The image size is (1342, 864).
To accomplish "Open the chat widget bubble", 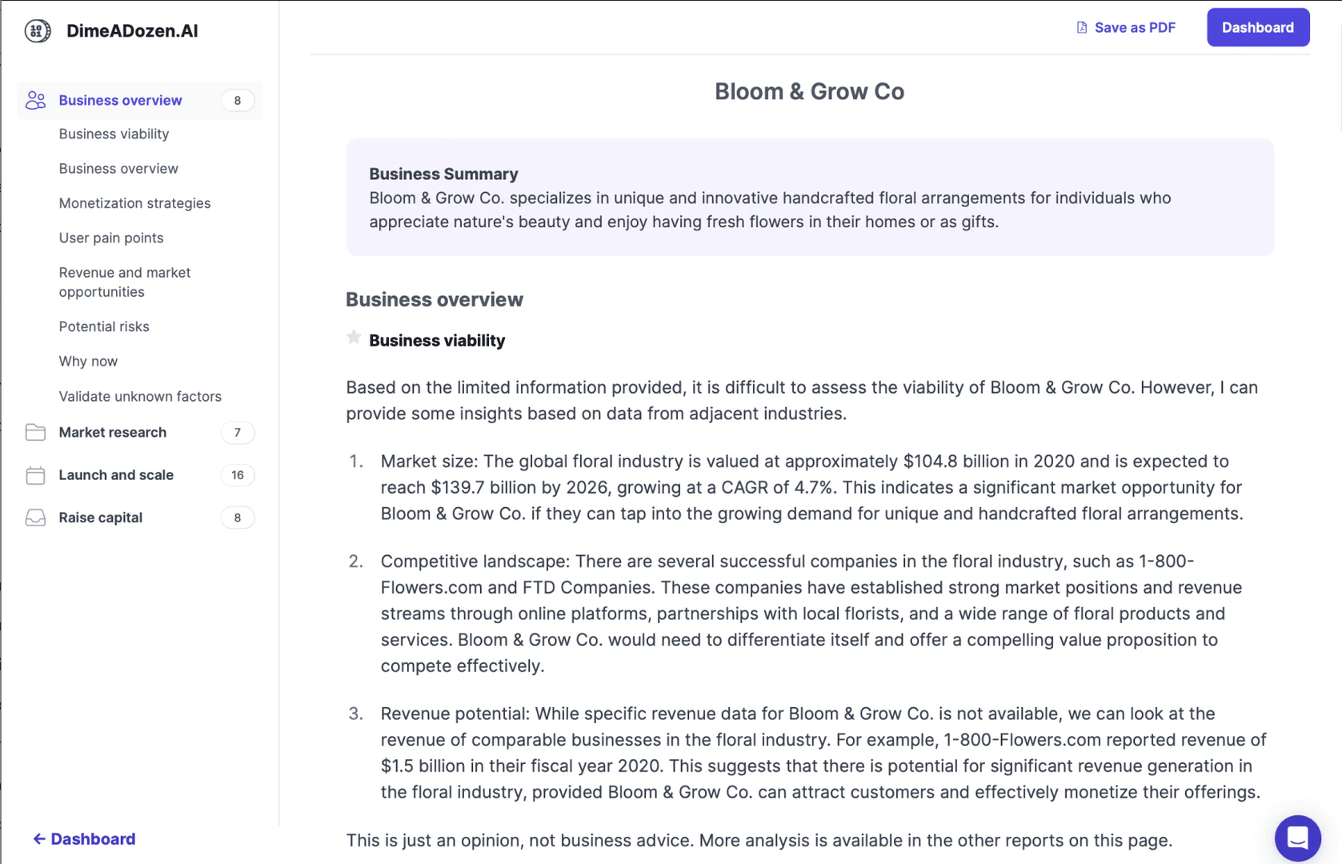I will [1297, 838].
